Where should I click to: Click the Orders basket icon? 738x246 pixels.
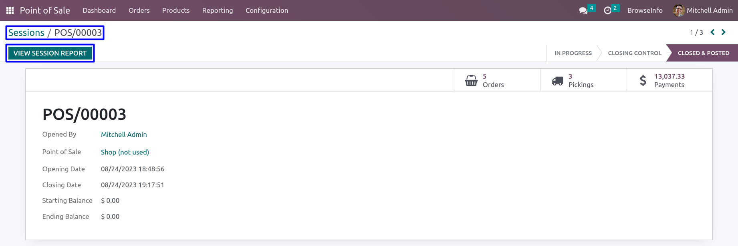coord(471,80)
